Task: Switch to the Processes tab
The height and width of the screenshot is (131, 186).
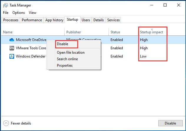Action: tap(11, 20)
